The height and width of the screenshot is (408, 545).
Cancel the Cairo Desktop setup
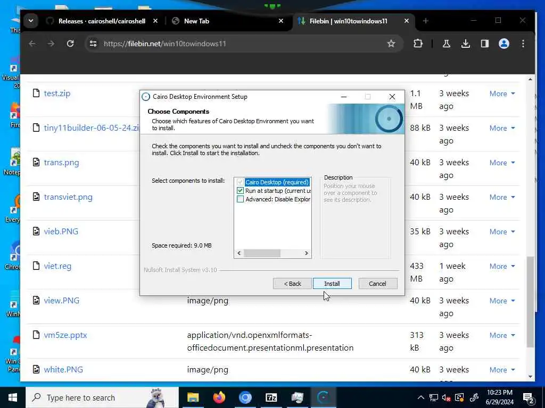(x=378, y=284)
